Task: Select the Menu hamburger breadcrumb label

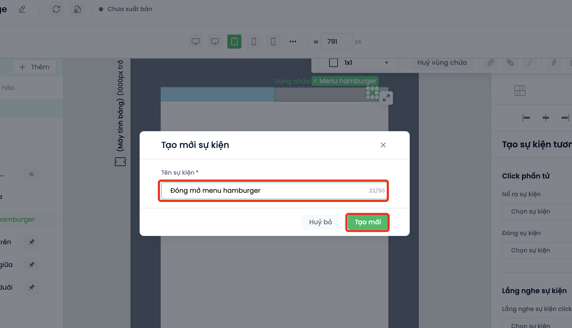Action: coord(345,81)
